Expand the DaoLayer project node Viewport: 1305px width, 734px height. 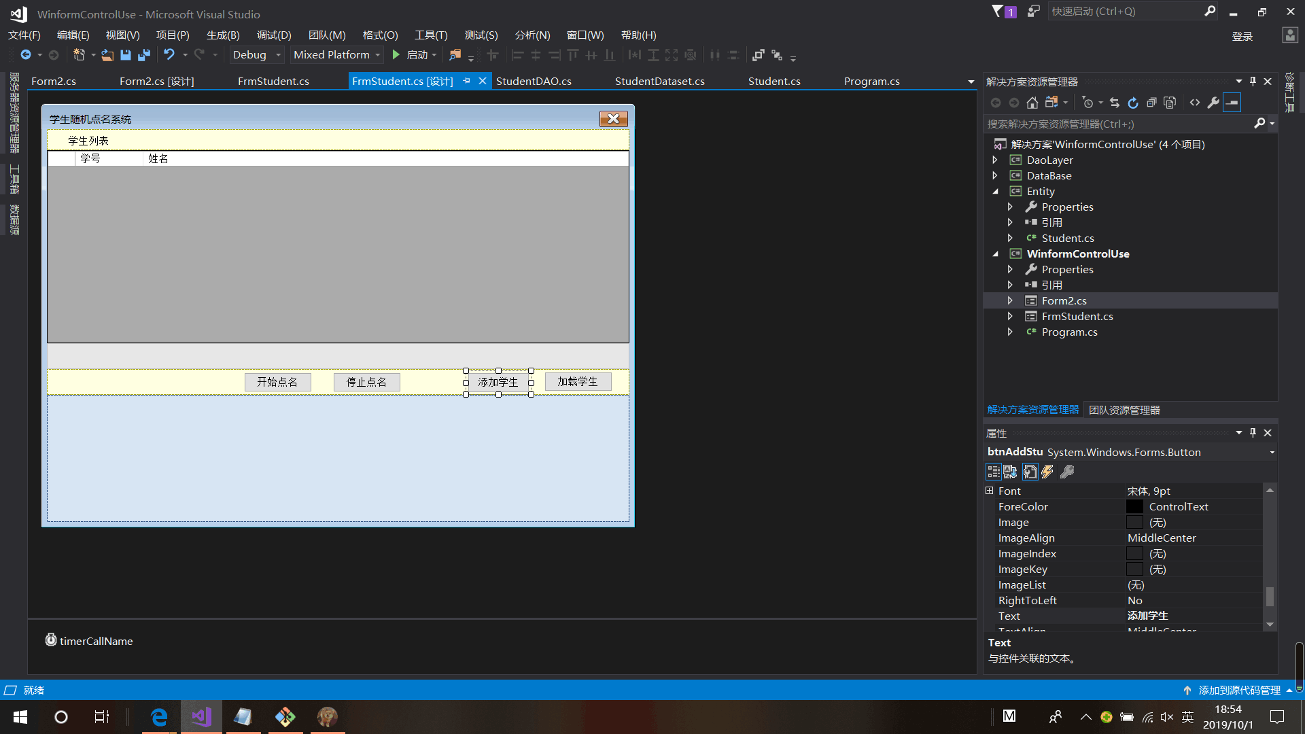coord(995,160)
